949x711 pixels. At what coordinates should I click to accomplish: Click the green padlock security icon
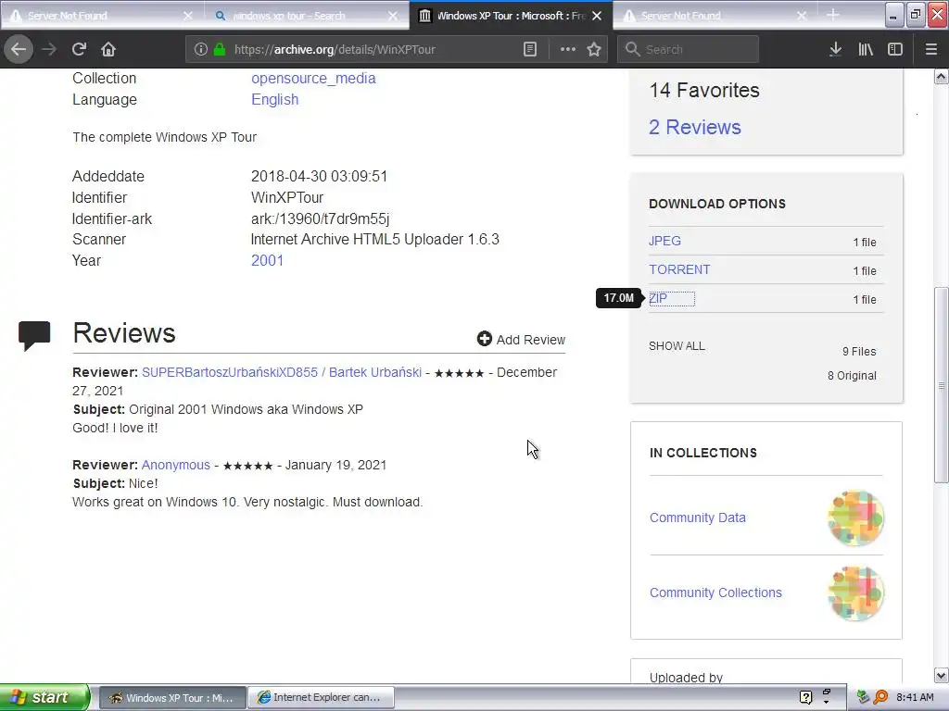click(220, 49)
